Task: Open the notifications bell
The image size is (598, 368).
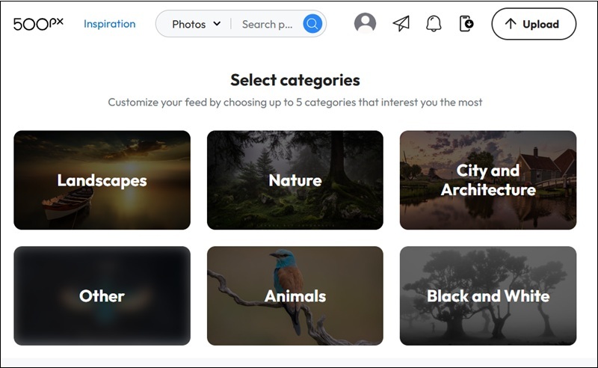Action: pos(434,24)
